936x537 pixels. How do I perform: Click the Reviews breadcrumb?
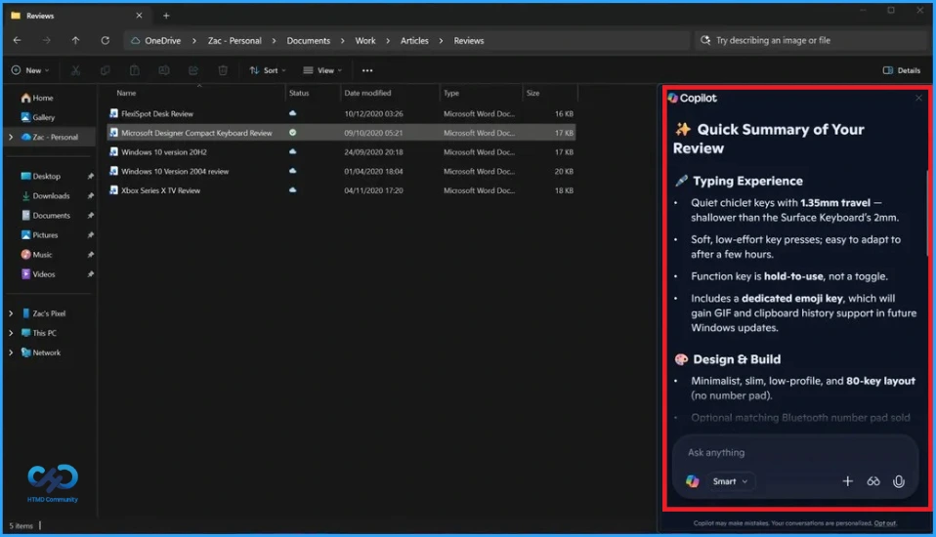coord(469,41)
